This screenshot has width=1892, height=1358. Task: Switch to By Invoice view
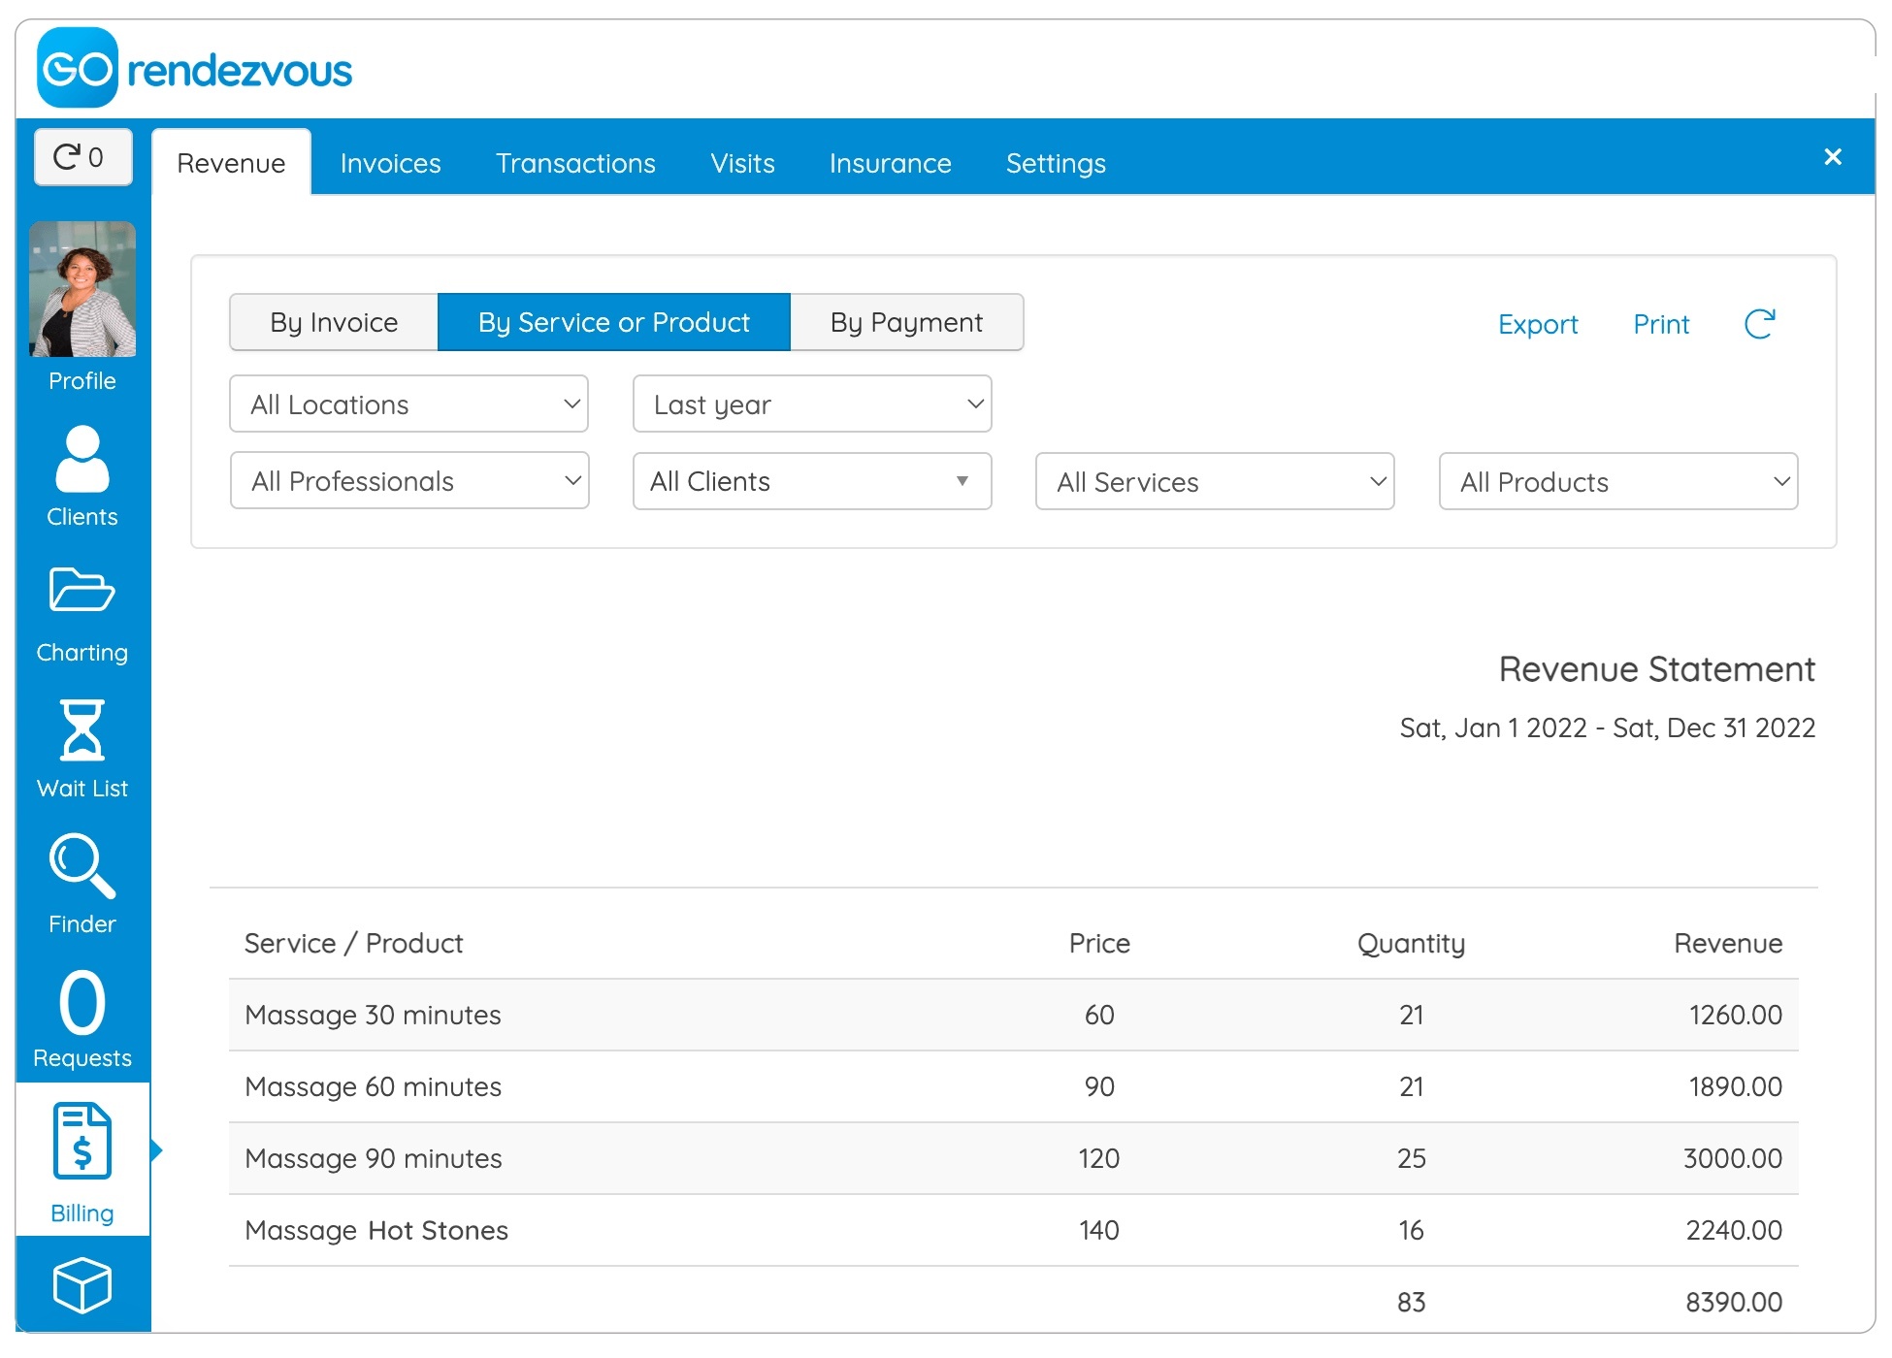pyautogui.click(x=332, y=321)
